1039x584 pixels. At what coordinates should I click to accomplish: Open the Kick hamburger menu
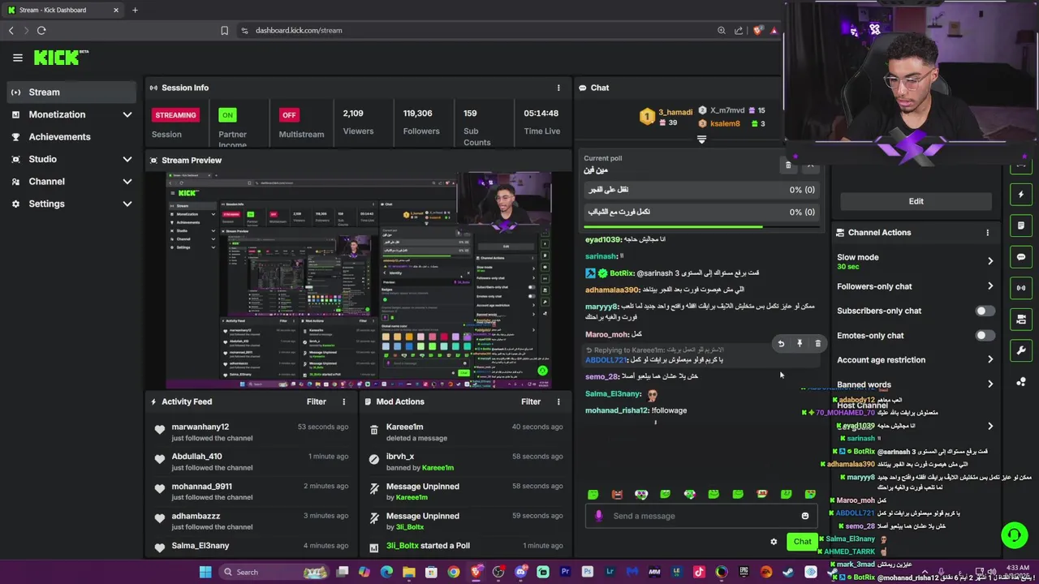pyautogui.click(x=17, y=58)
